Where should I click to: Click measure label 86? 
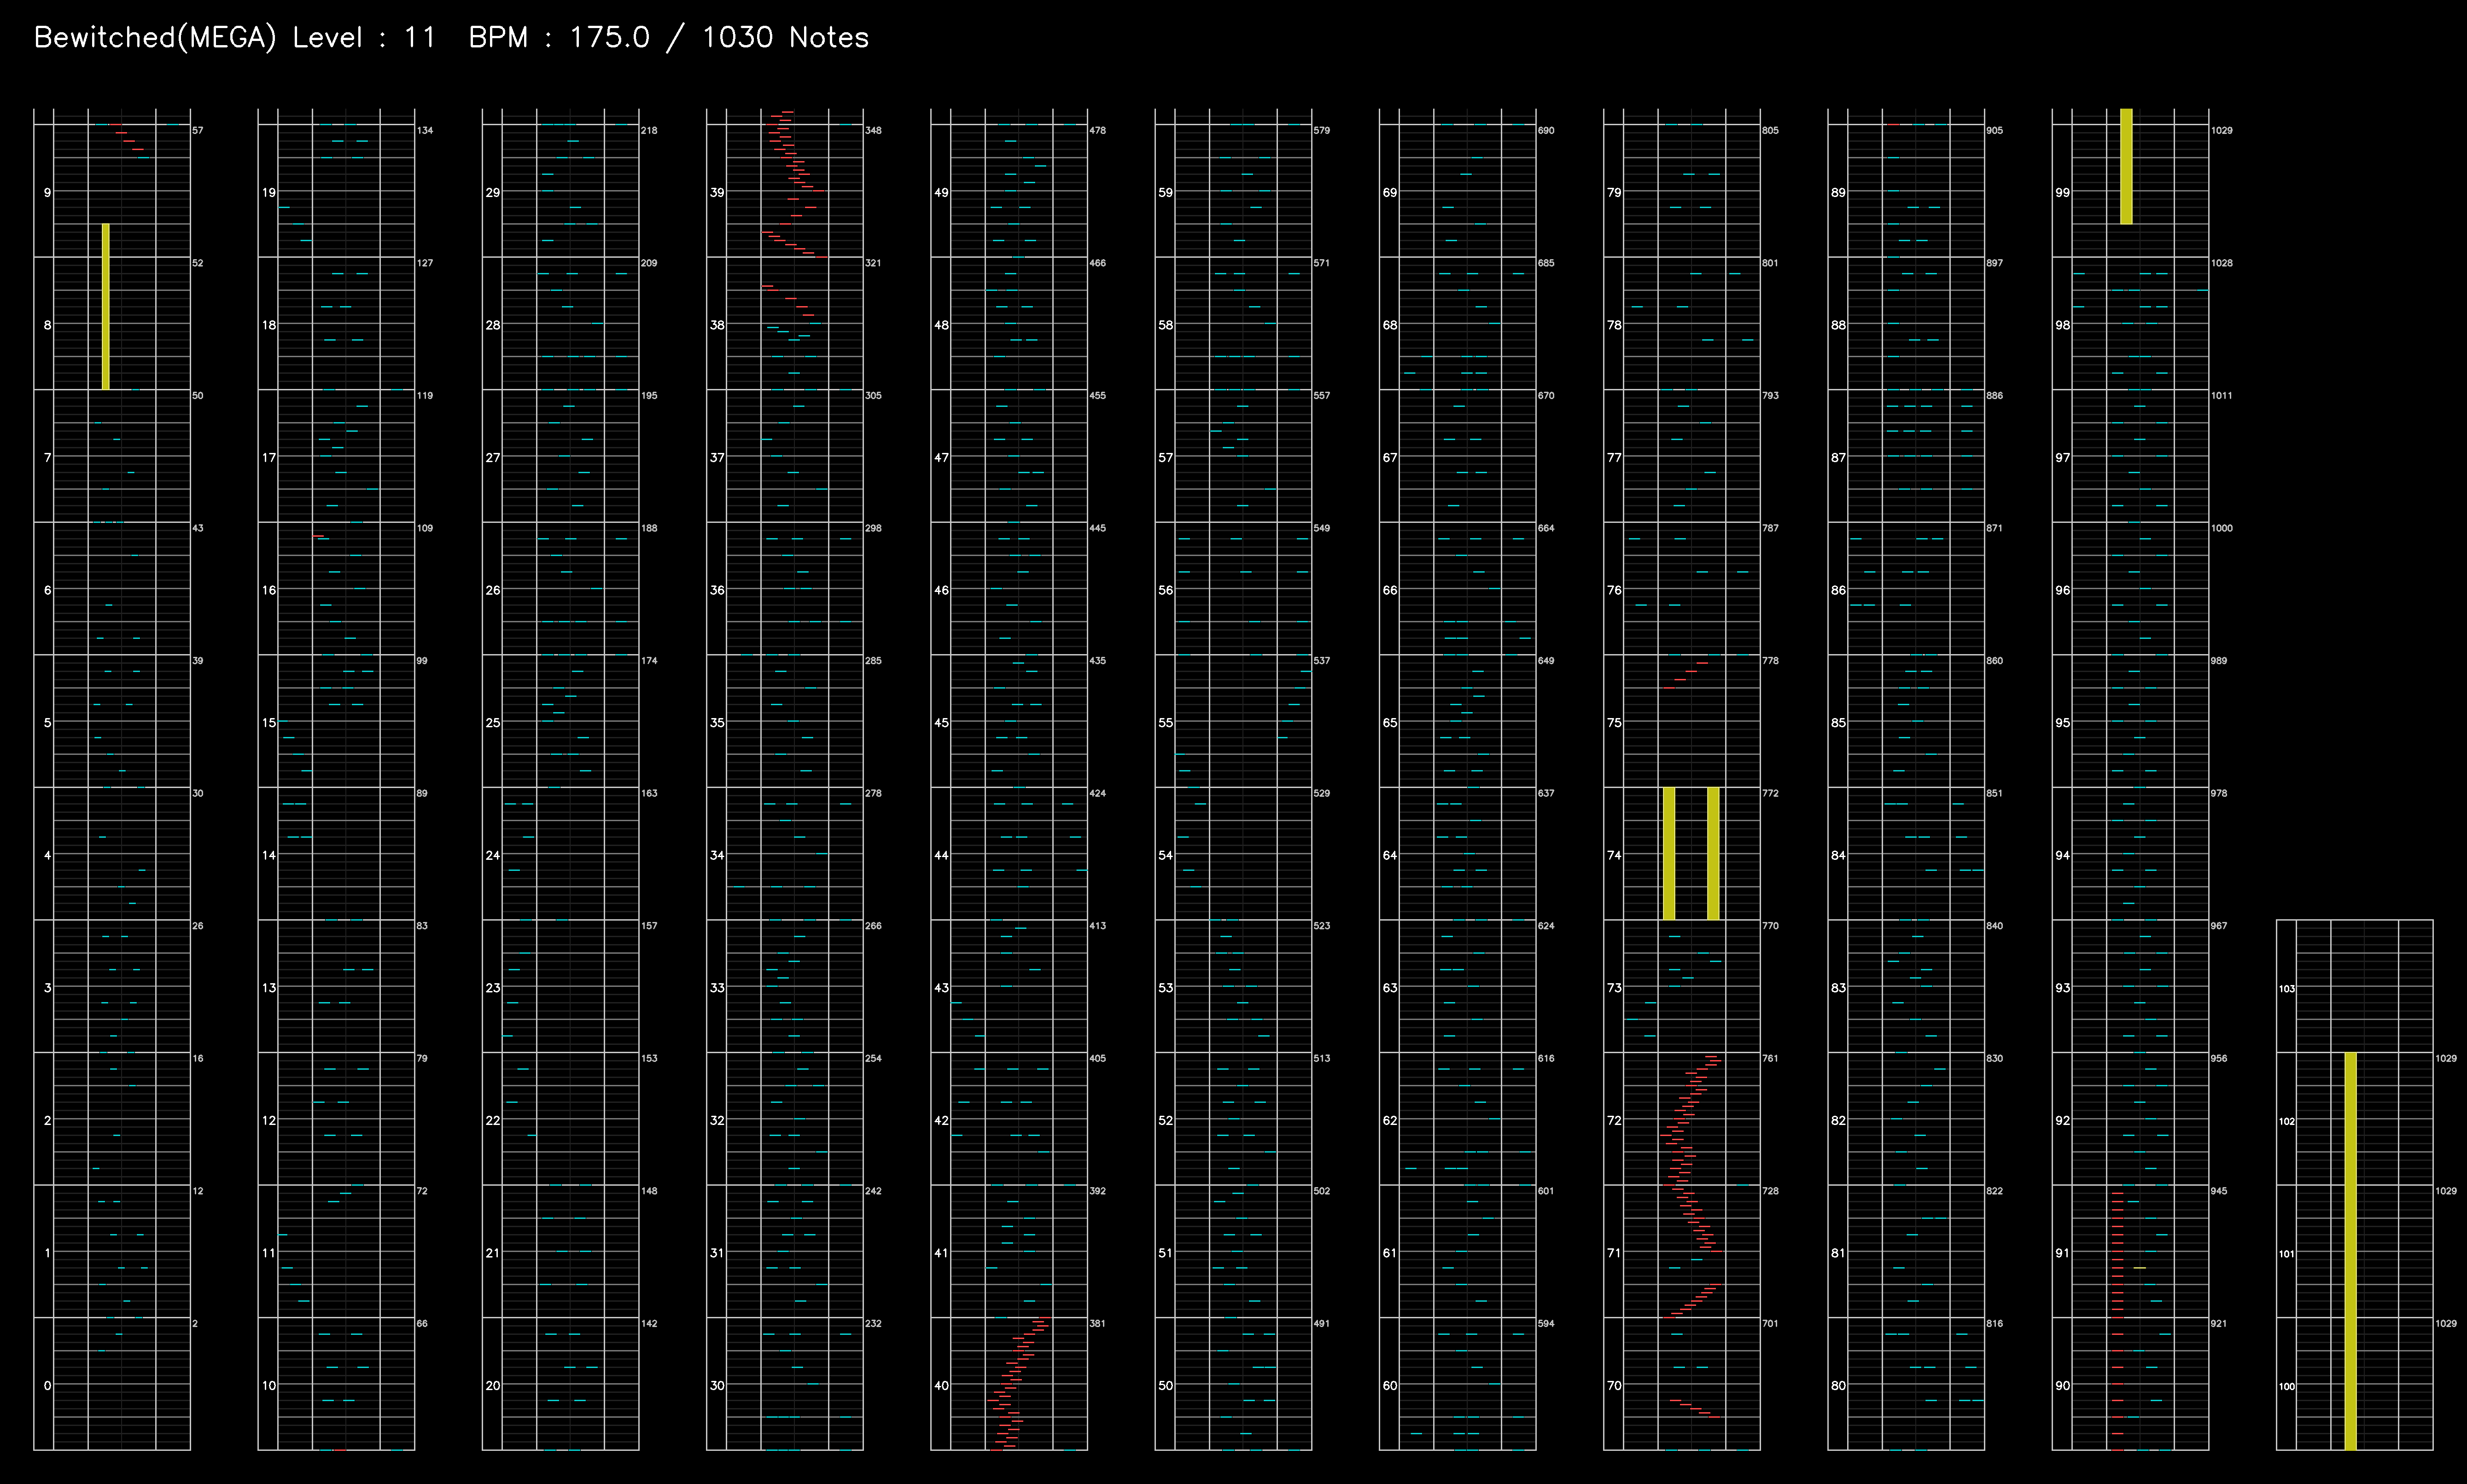click(x=1838, y=590)
